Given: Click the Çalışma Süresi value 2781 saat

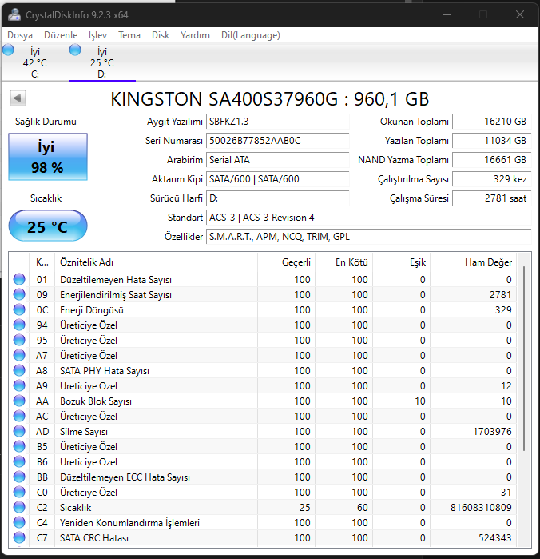Looking at the screenshot, I should 492,198.
